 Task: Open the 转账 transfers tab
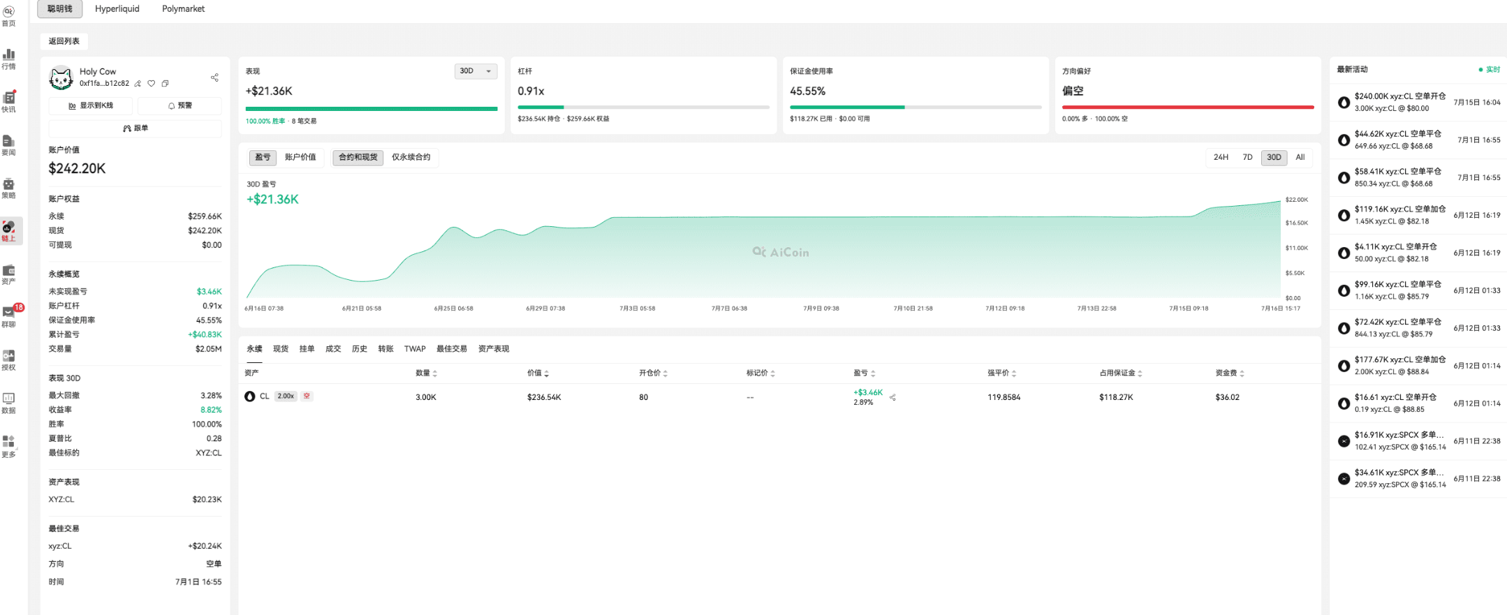385,349
